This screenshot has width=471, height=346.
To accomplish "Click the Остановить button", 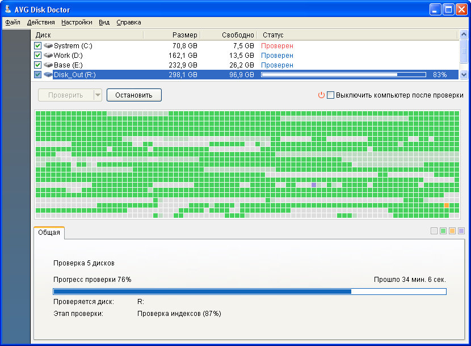I will [x=134, y=95].
